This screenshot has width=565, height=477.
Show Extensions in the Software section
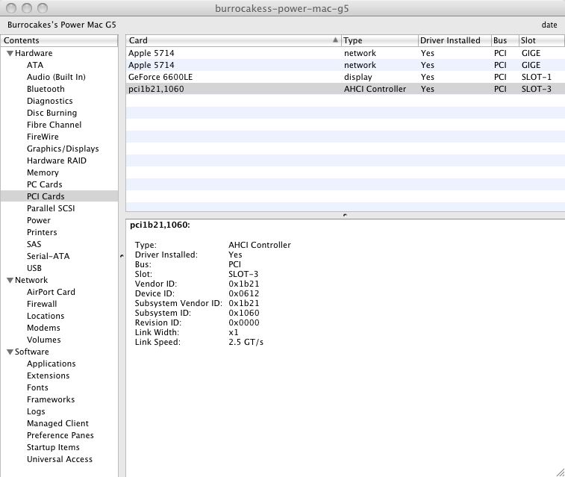point(48,375)
